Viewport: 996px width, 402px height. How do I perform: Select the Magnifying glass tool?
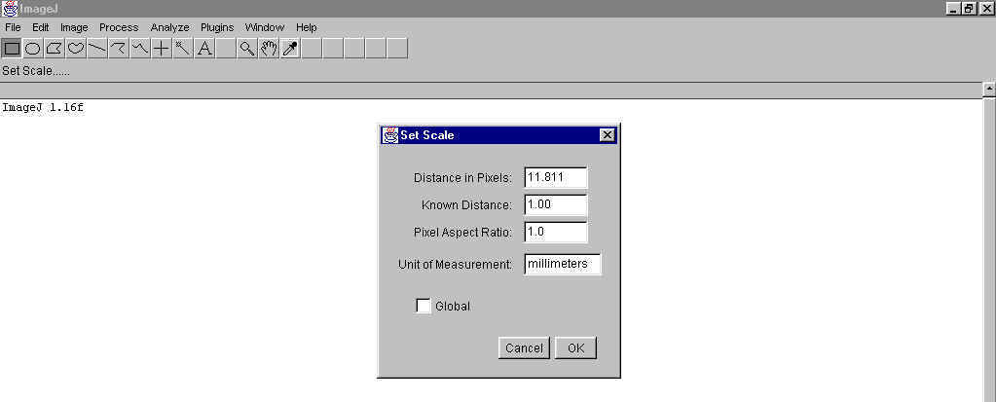(x=247, y=49)
